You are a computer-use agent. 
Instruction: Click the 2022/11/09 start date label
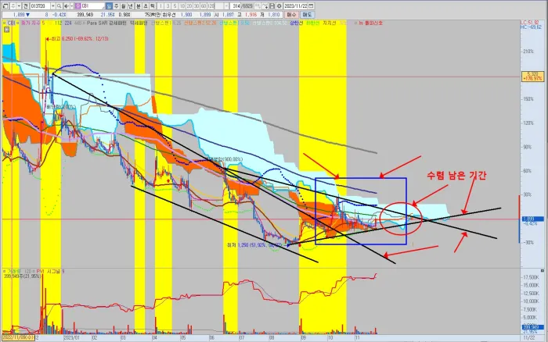pos(18,338)
